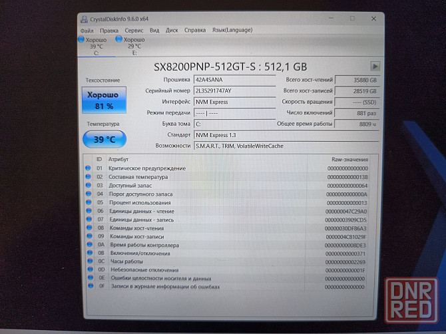Click raw value 0000004C81029F
This screenshot has height=334, width=446.
345,237
